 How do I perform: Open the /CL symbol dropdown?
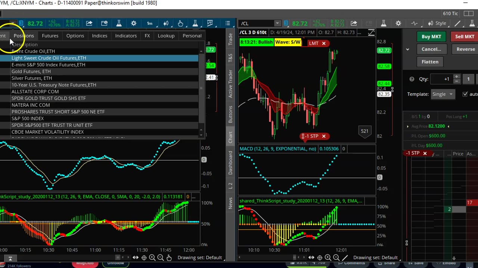(277, 23)
